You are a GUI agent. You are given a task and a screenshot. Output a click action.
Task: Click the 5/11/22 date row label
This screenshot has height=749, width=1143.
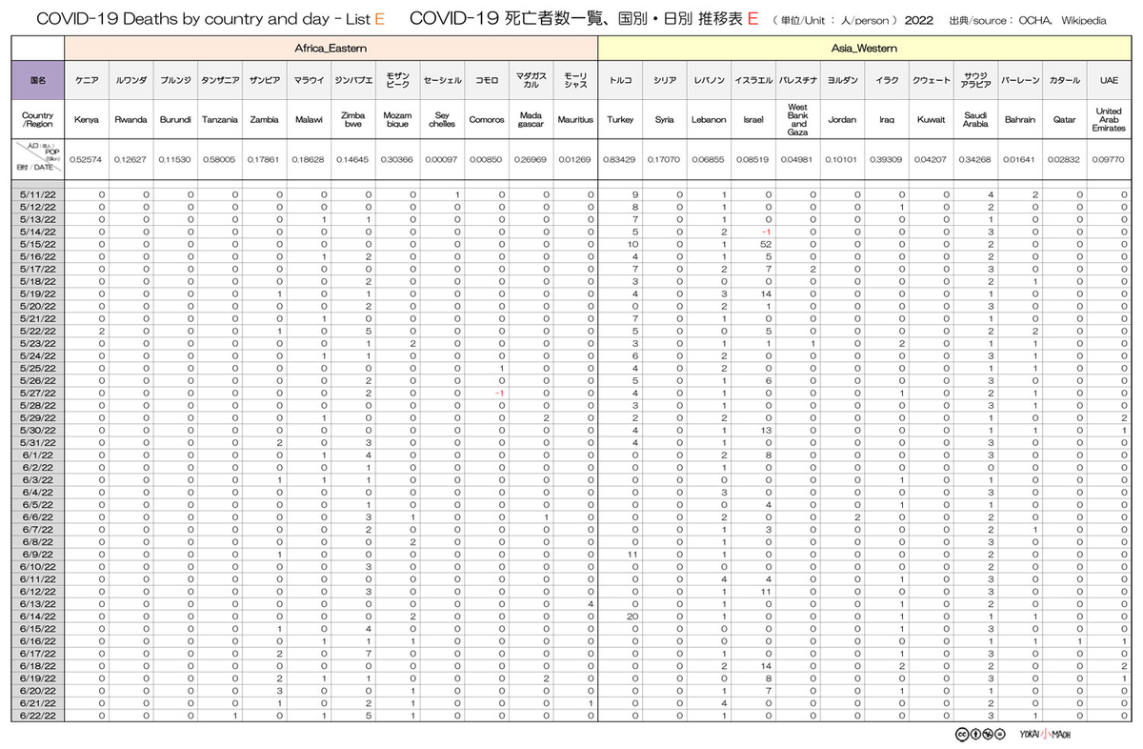[x=38, y=195]
